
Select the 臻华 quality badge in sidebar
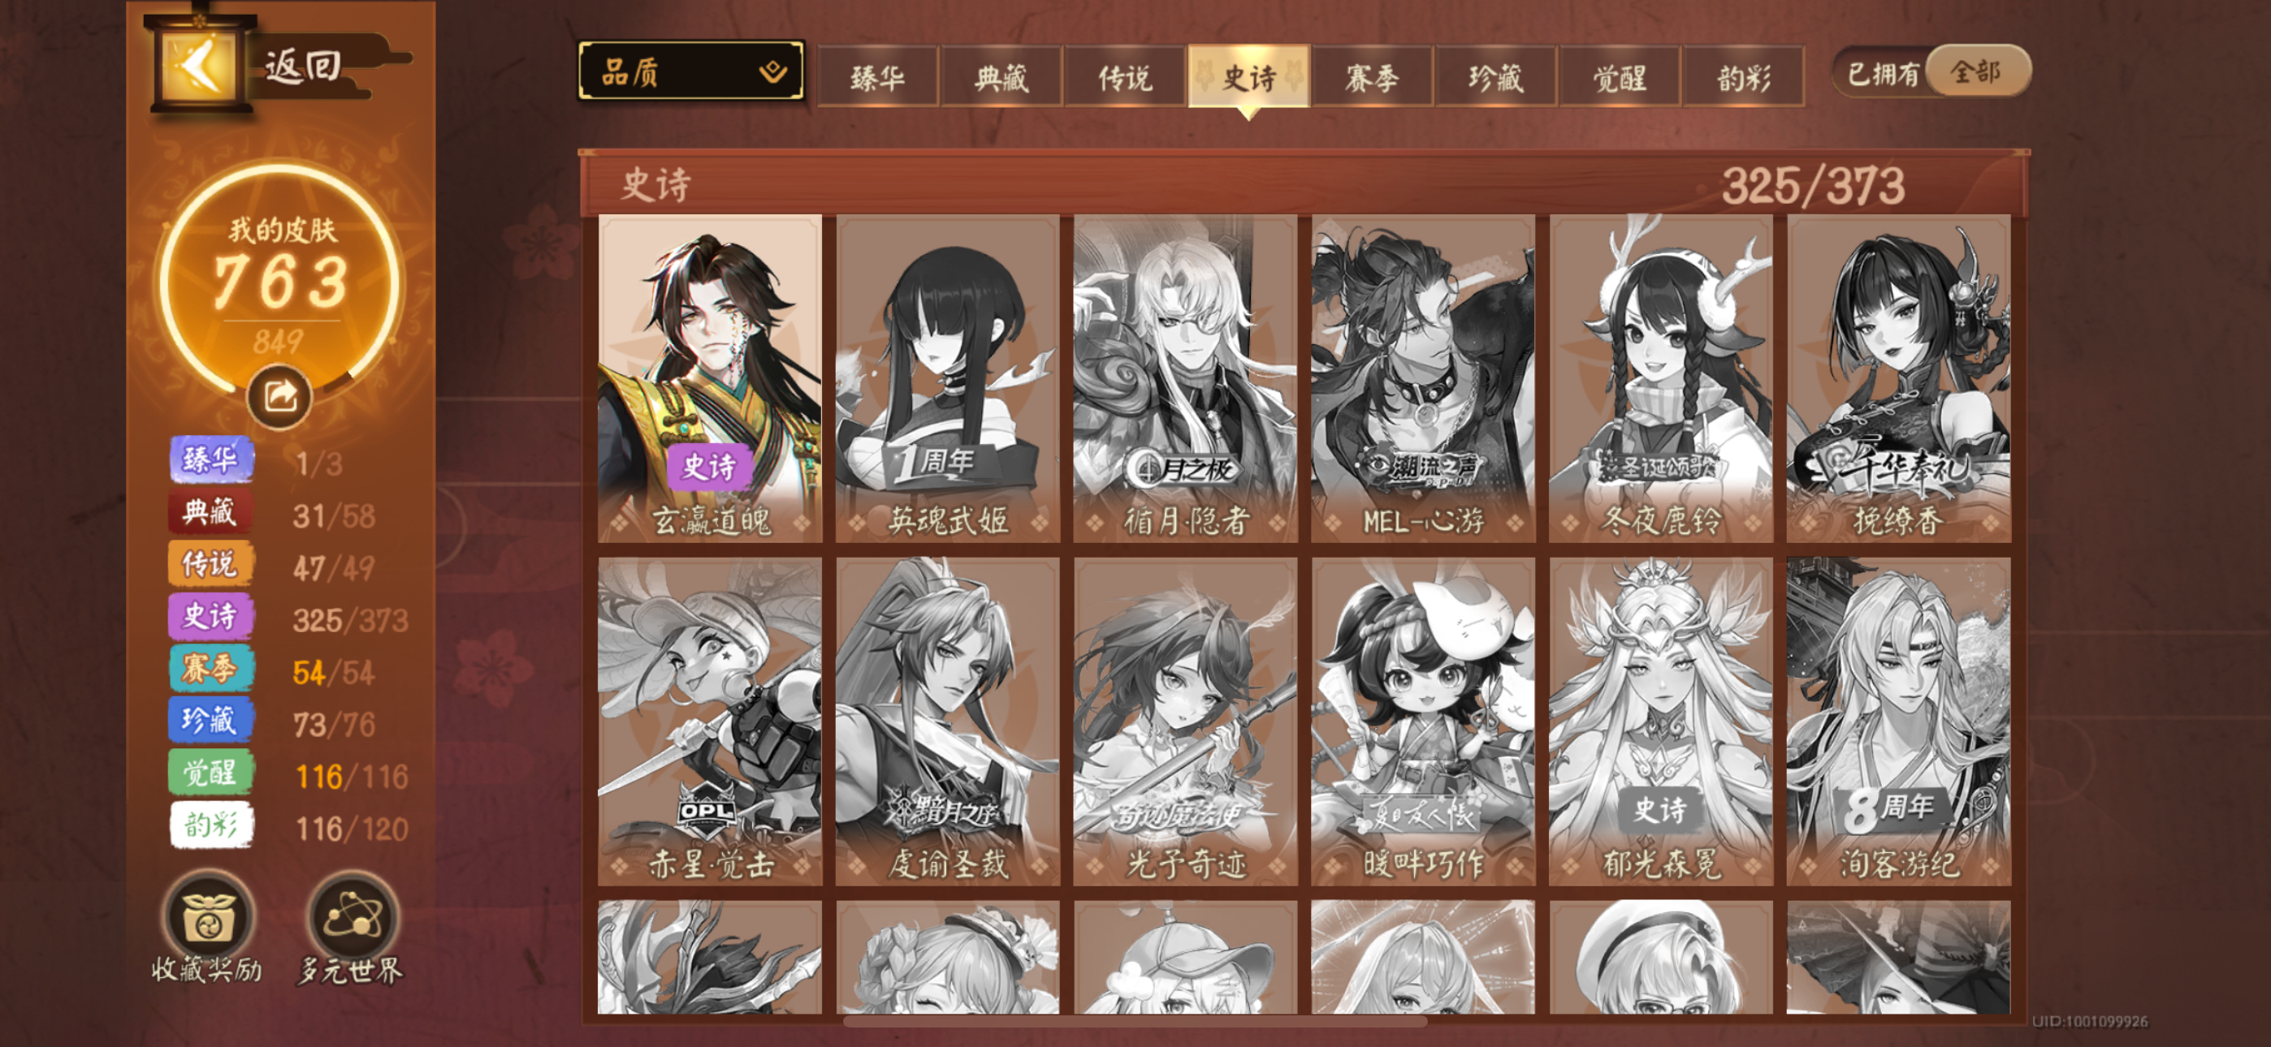211,459
